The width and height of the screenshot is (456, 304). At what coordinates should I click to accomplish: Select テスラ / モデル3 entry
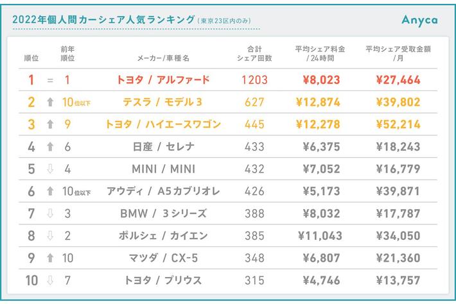click(x=162, y=103)
